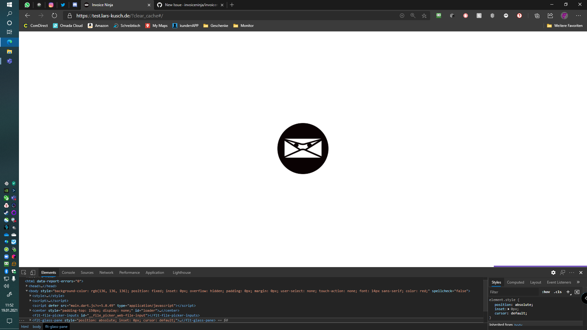This screenshot has height=330, width=587.
Task: Click the DevTools feedback icon
Action: (563, 273)
